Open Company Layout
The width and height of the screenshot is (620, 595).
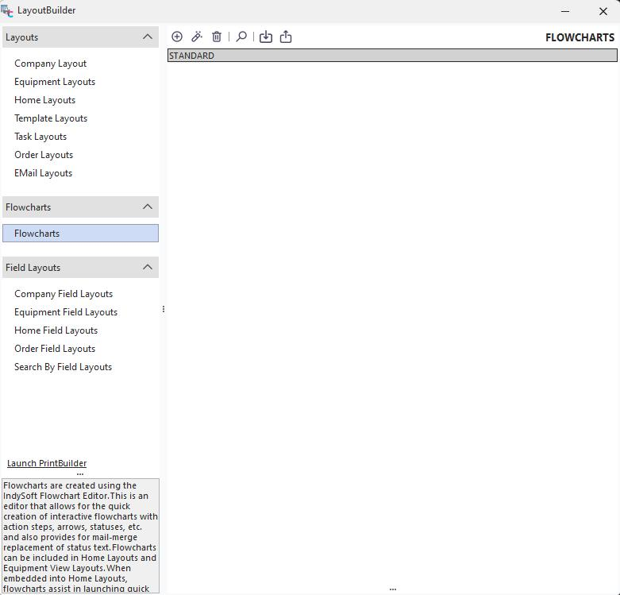click(x=50, y=64)
